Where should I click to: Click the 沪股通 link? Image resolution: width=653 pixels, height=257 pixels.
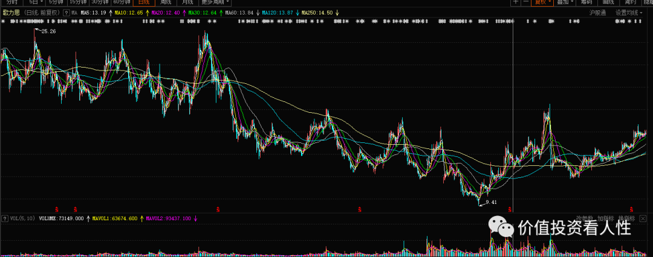pos(597,13)
